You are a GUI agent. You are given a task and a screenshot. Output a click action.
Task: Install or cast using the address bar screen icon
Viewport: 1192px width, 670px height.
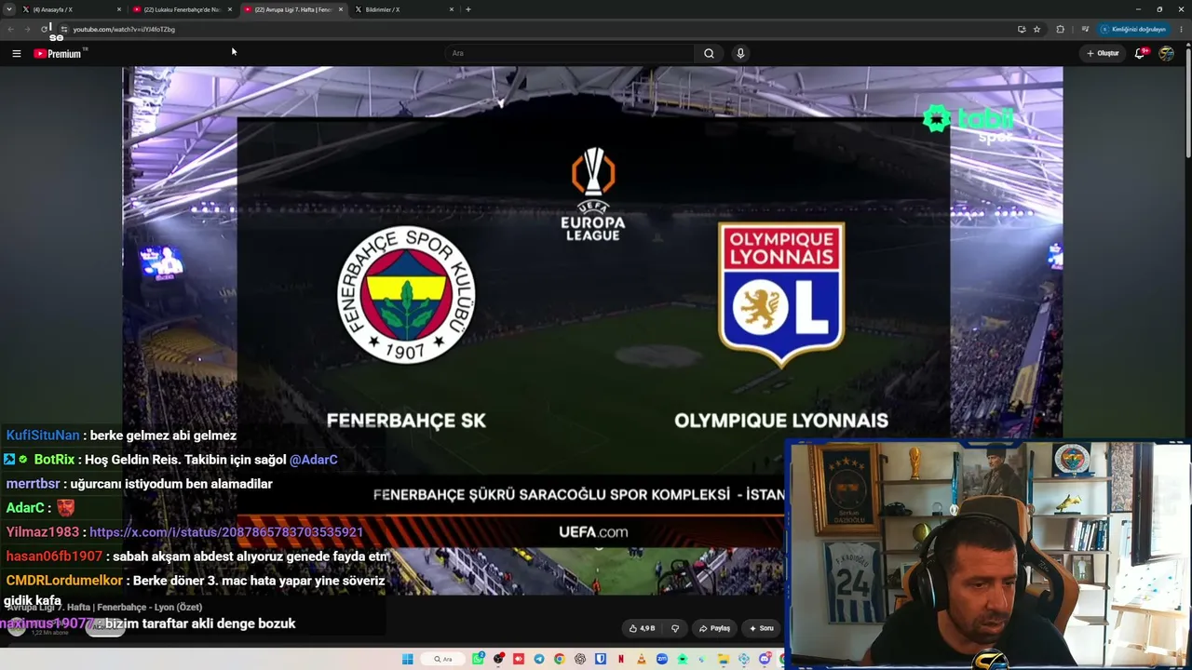(x=1022, y=29)
